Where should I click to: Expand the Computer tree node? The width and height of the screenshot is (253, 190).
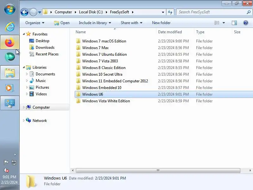click(24, 107)
